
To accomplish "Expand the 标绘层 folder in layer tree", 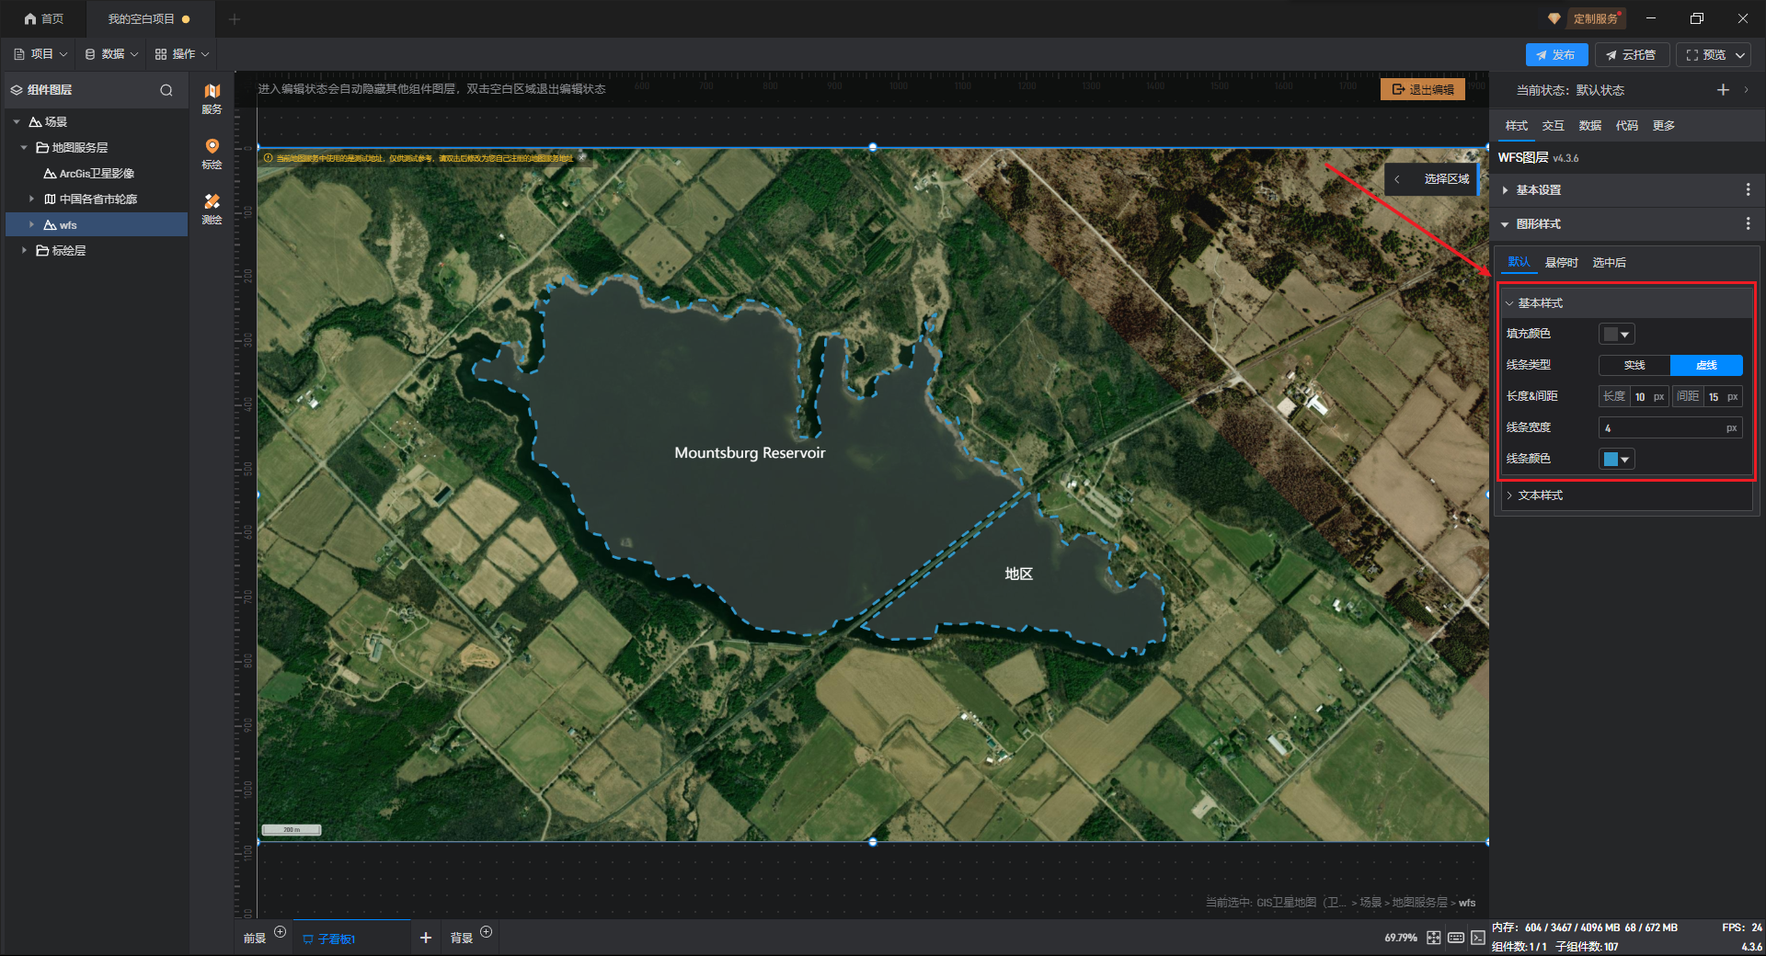I will [x=24, y=250].
